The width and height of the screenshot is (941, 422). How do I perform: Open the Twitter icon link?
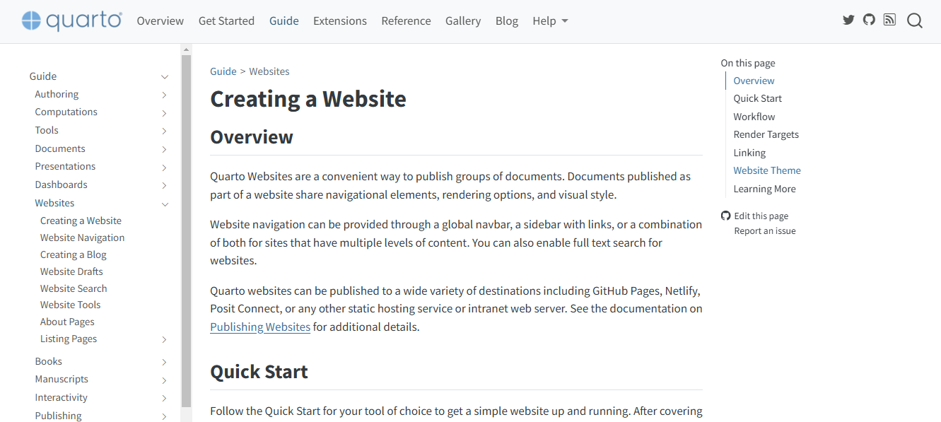click(x=848, y=20)
